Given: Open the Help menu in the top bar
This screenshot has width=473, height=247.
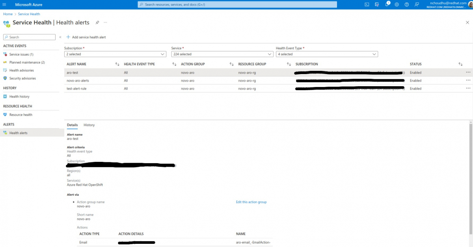Looking at the screenshot, I should (406, 4).
